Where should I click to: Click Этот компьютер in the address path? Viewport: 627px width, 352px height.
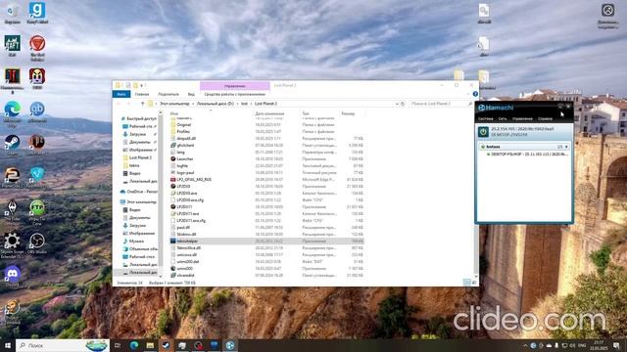click(174, 104)
